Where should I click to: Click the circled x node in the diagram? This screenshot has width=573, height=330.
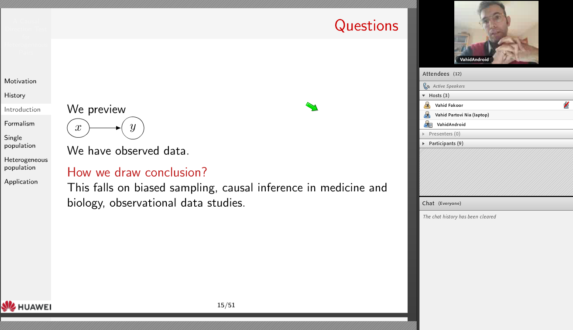click(x=78, y=128)
